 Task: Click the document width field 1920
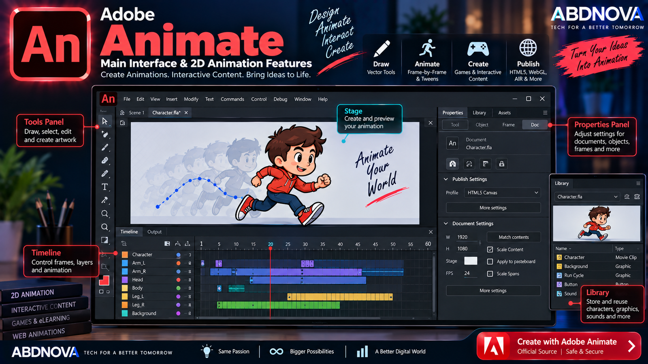click(467, 237)
